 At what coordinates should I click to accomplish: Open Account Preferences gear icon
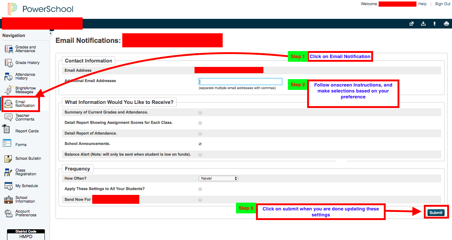pyautogui.click(x=9, y=213)
